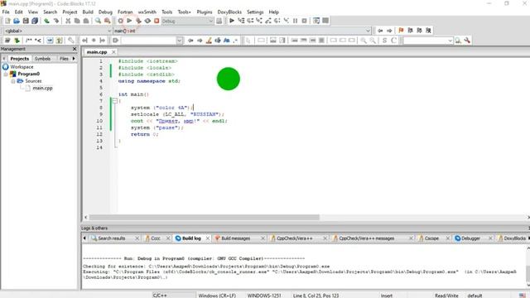The image size is (530, 298).
Task: Toggle bookmark with the orange flag icon
Action: pos(401,31)
